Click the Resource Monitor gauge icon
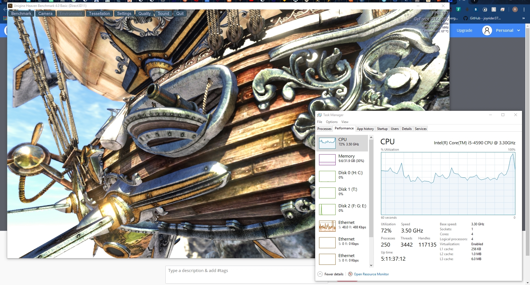Viewport: 530px width, 285px height. (x=350, y=274)
